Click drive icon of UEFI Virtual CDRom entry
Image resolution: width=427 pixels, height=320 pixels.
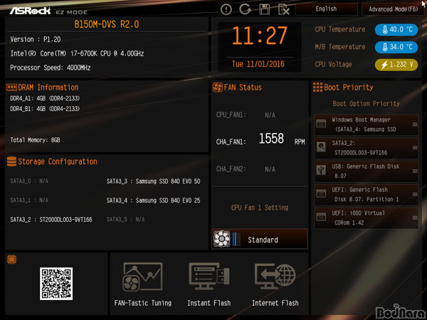pyautogui.click(x=321, y=217)
